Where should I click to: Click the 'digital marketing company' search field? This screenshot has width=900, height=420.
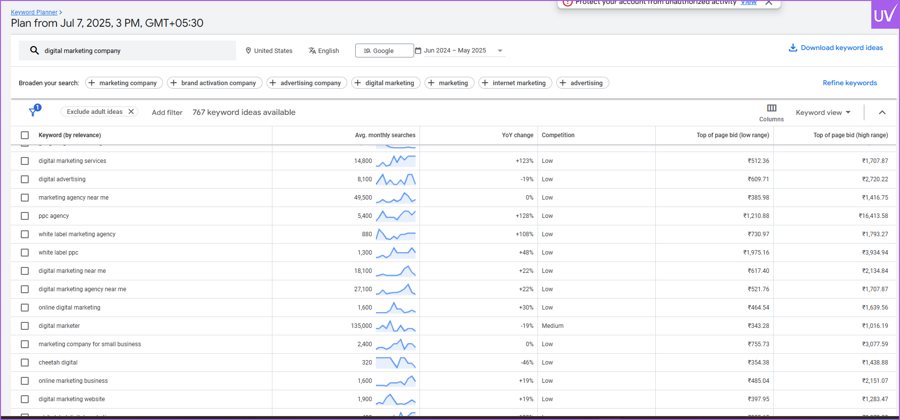click(134, 51)
